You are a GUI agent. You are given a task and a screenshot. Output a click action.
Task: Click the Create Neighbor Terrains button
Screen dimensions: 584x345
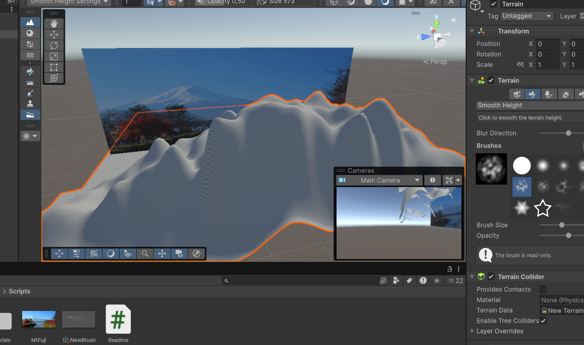[517, 94]
